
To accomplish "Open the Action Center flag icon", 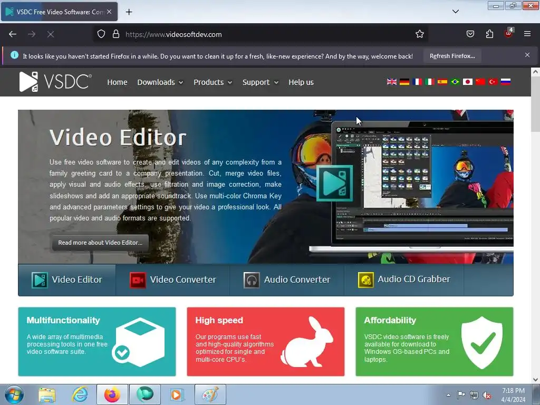I will pyautogui.click(x=461, y=395).
